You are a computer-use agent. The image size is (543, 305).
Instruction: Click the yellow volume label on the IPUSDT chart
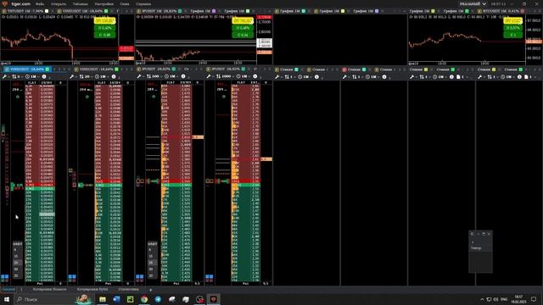point(243,20)
